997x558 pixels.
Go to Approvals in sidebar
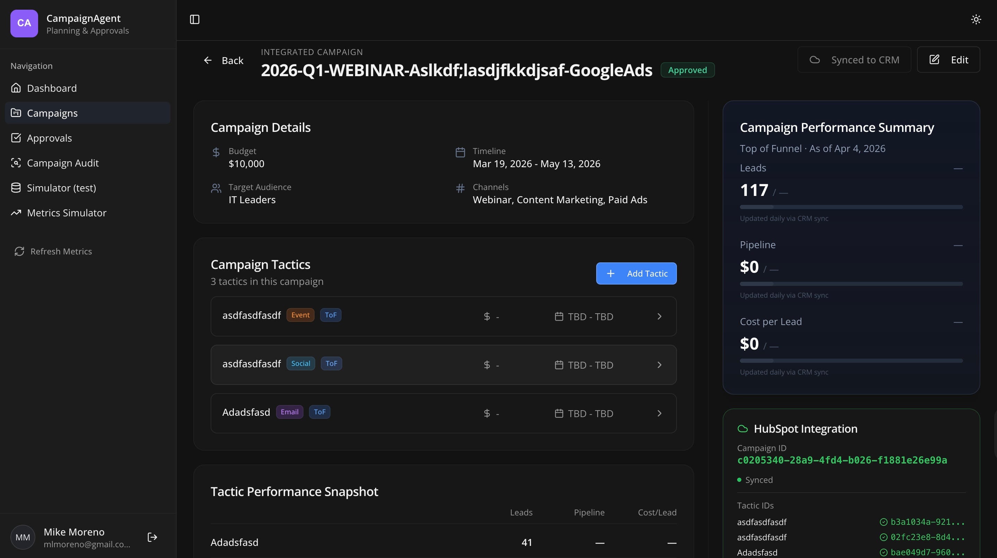[49, 138]
